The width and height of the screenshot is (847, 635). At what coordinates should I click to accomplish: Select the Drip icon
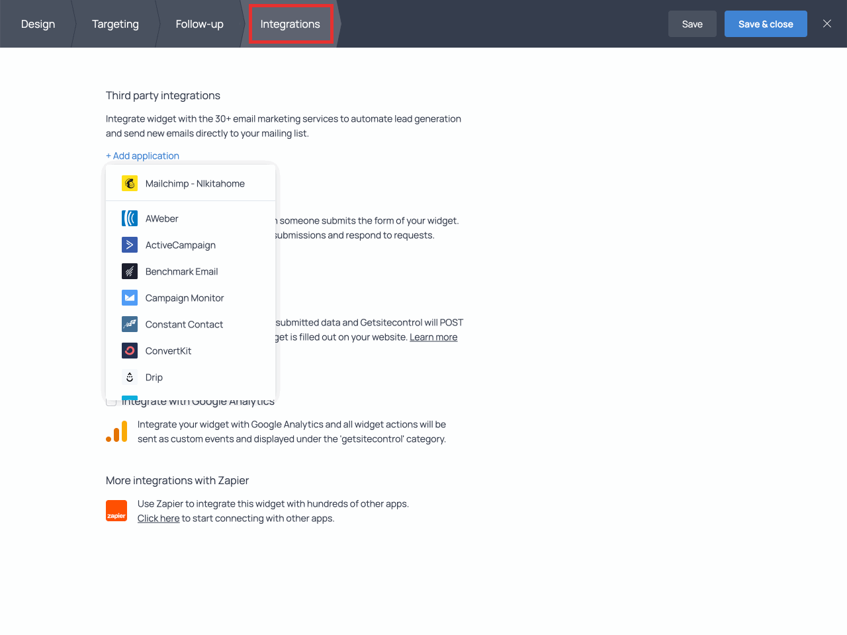[x=130, y=377]
